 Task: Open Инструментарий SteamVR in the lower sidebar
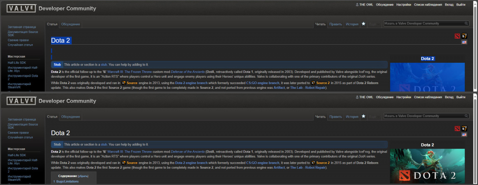click(x=19, y=178)
